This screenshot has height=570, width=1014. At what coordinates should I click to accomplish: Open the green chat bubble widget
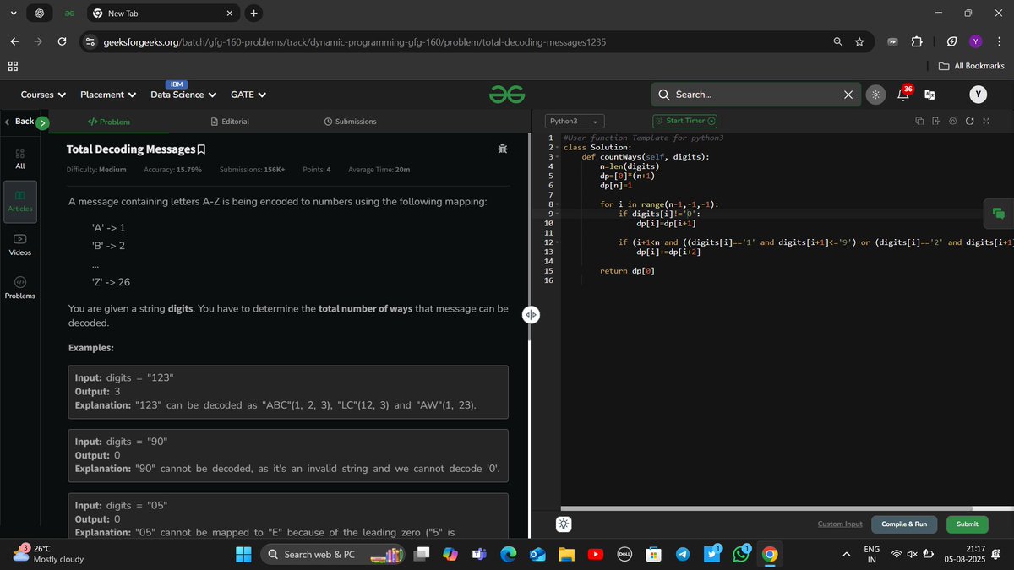click(x=999, y=213)
